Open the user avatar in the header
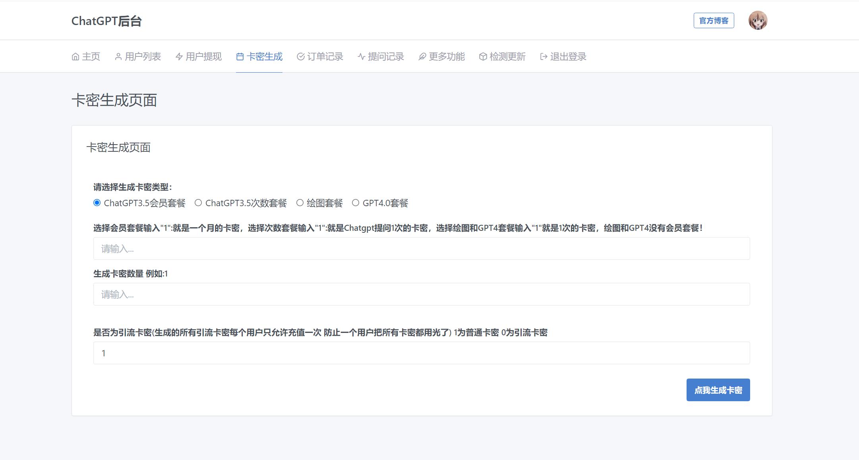This screenshot has height=460, width=859. (x=758, y=20)
